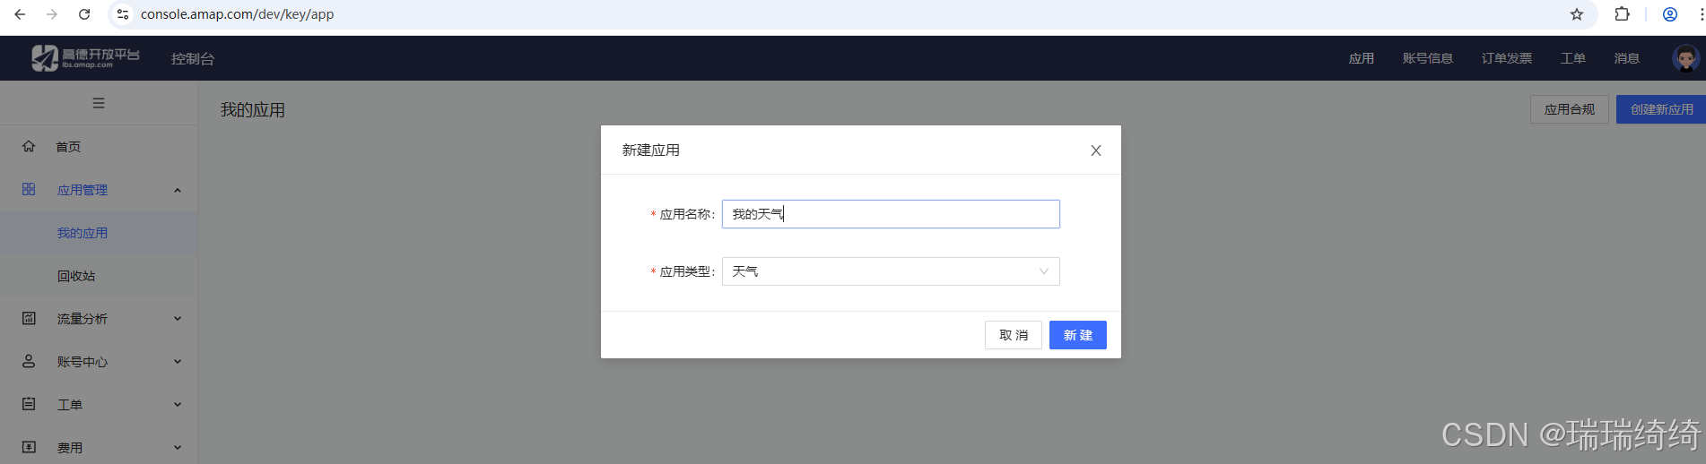1706x464 pixels.
Task: Click the 首页 home icon
Action: pos(29,146)
